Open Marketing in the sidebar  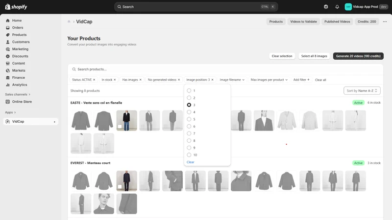click(20, 49)
